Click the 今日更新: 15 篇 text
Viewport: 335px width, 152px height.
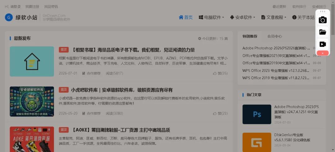(x=213, y=39)
